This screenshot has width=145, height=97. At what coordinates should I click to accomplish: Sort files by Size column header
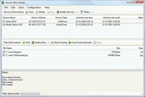pos(108,48)
